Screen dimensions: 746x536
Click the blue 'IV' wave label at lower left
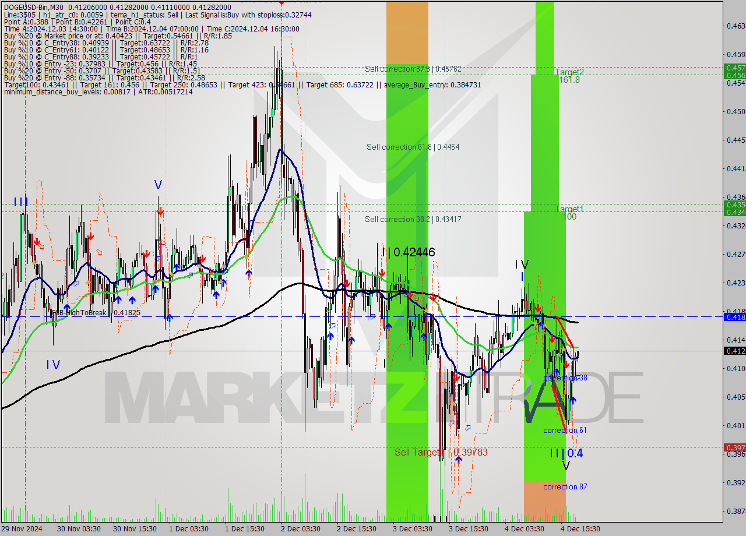[53, 365]
